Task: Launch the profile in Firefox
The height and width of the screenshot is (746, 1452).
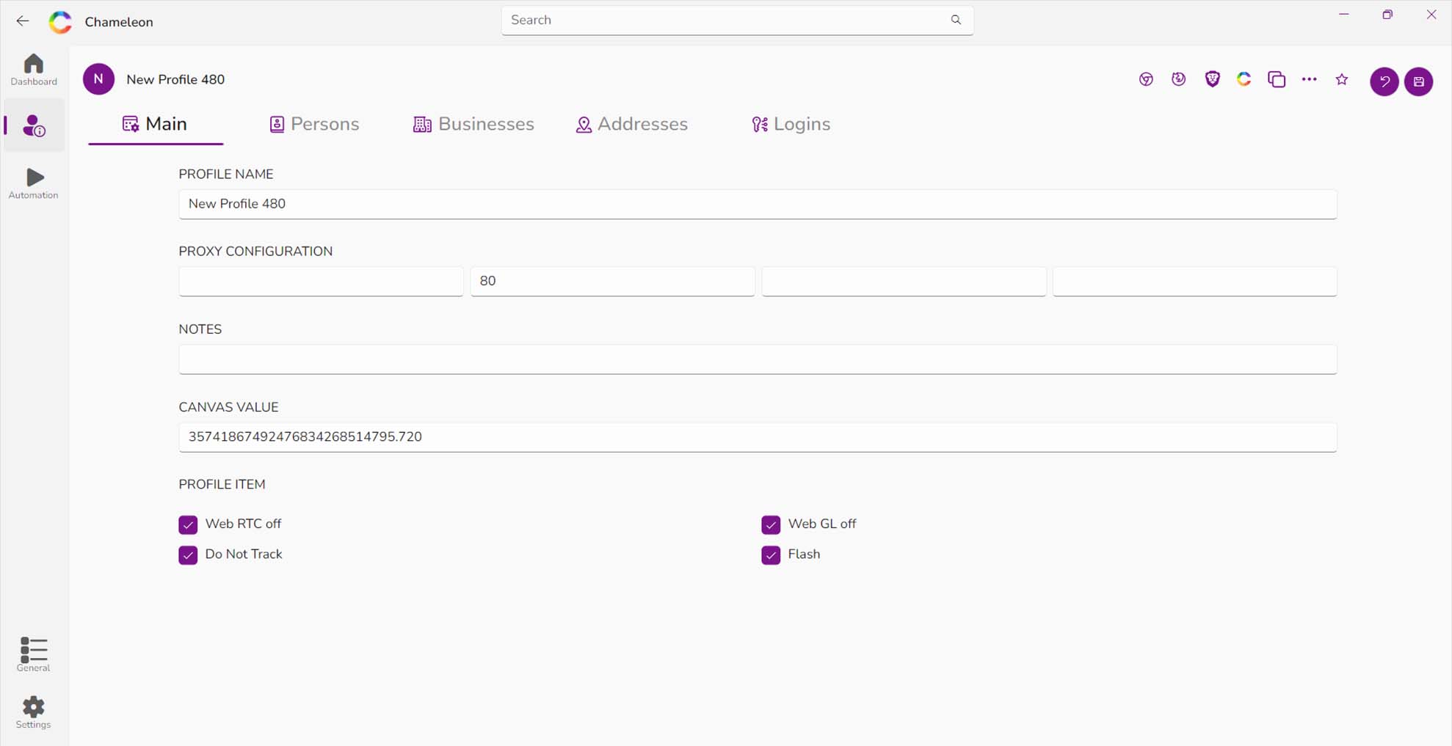Action: click(1178, 79)
